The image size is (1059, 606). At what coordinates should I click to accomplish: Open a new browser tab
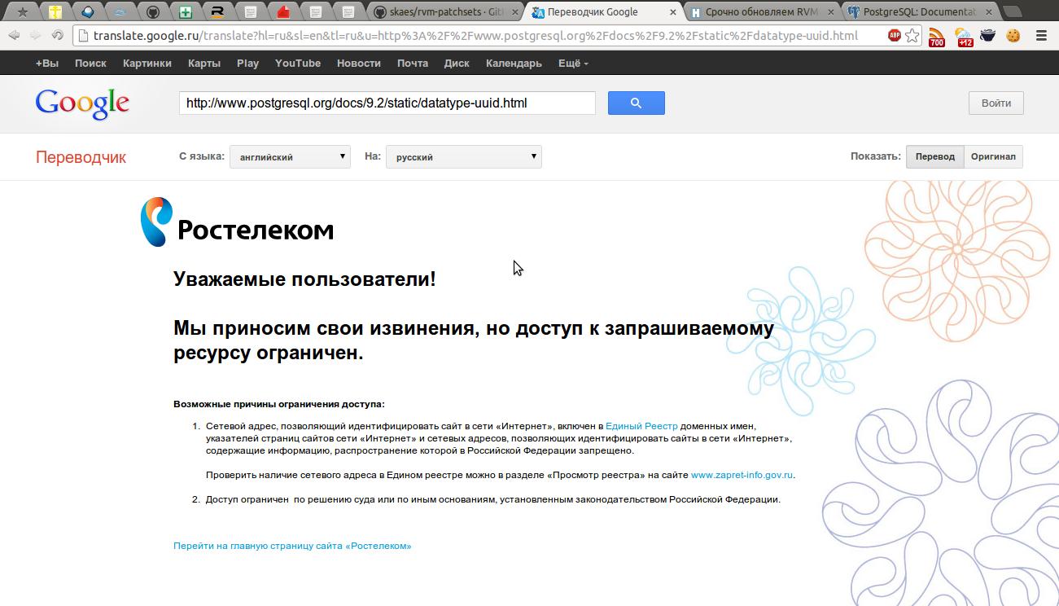tap(1012, 12)
